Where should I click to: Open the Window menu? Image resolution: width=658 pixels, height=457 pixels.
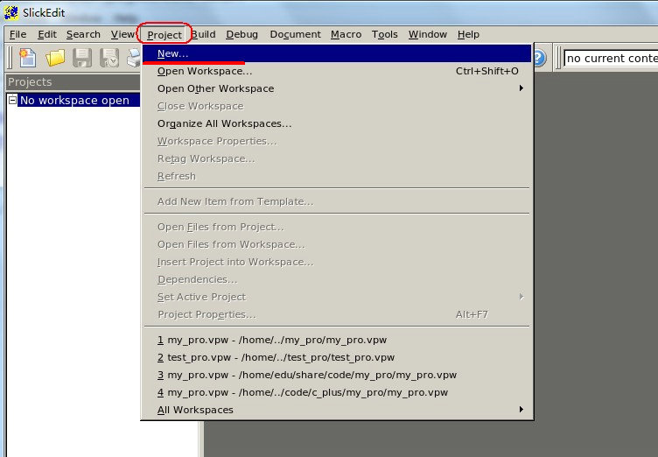tap(428, 34)
